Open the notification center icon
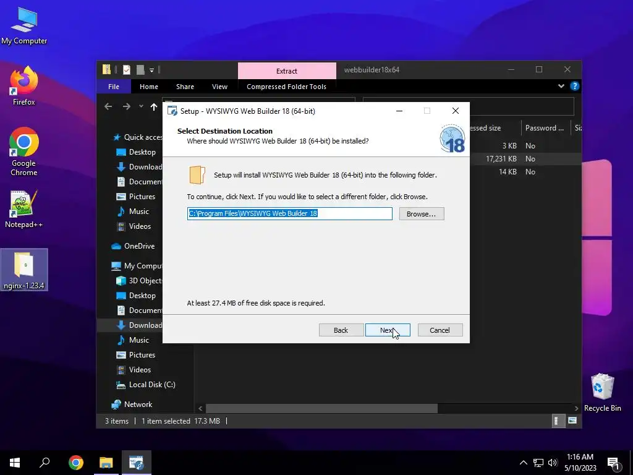The width and height of the screenshot is (633, 475). click(x=614, y=463)
